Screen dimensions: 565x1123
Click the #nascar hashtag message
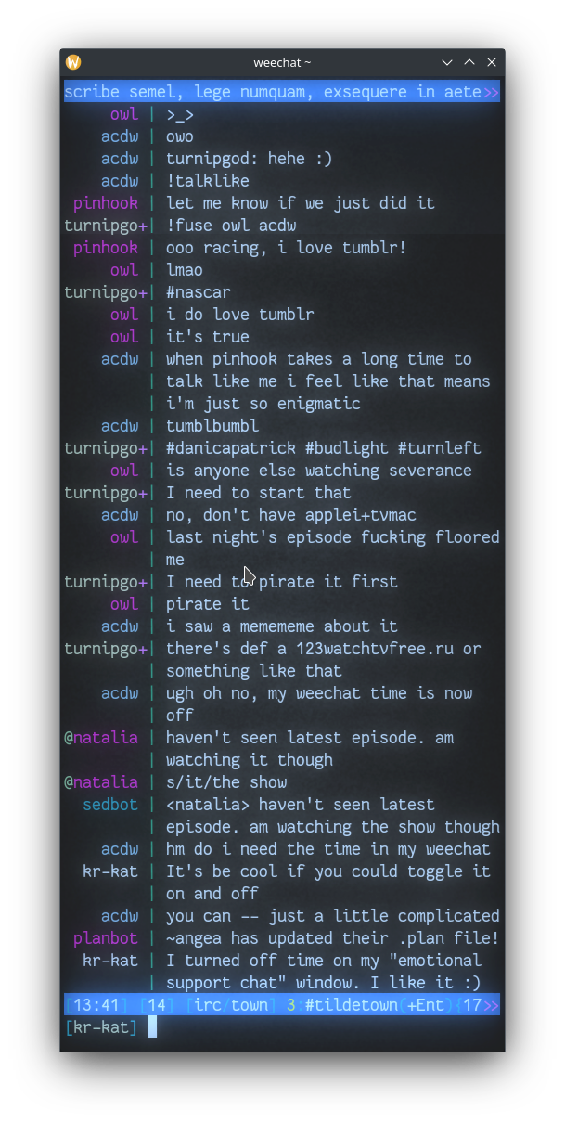[198, 292]
